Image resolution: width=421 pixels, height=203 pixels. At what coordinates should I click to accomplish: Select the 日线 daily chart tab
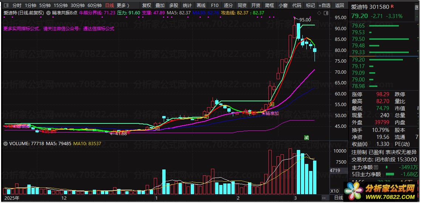point(109,6)
